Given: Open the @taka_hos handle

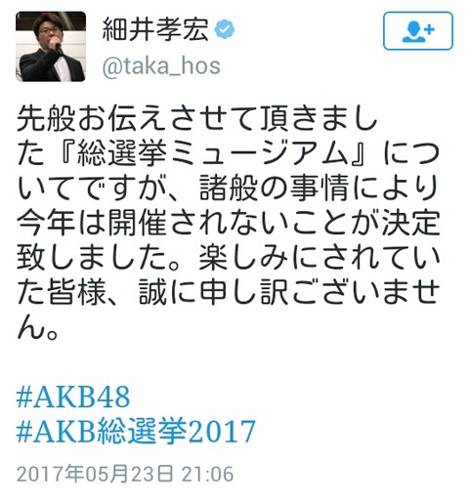Looking at the screenshot, I should click(x=161, y=66).
